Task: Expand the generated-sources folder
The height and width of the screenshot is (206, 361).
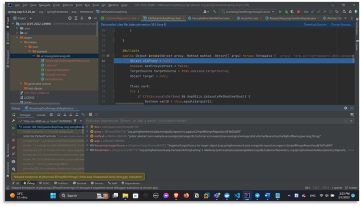Action: 21,83
